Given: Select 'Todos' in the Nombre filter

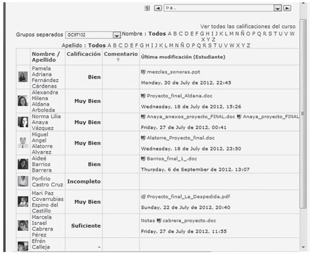Looking at the screenshot, I should 157,34.
